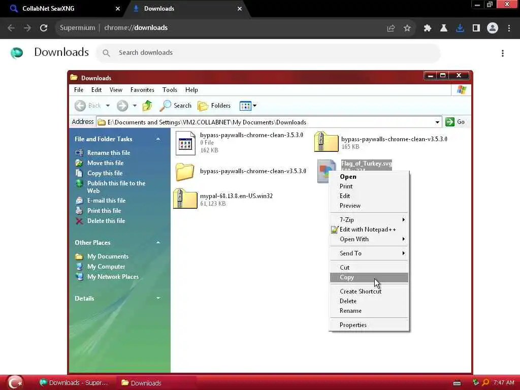Screen dimensions: 520x390
Task: Open the profile avatar icon
Action: (x=493, y=28)
